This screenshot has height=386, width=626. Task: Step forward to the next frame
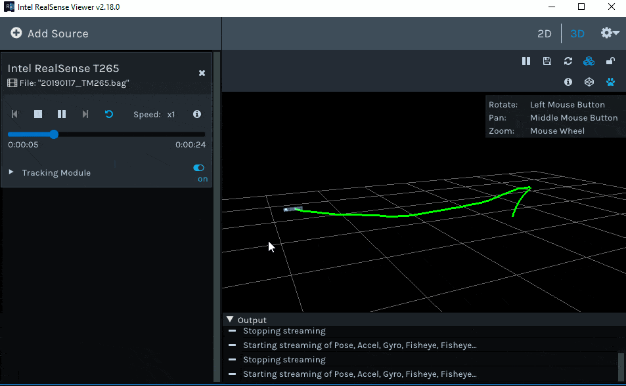pos(85,114)
